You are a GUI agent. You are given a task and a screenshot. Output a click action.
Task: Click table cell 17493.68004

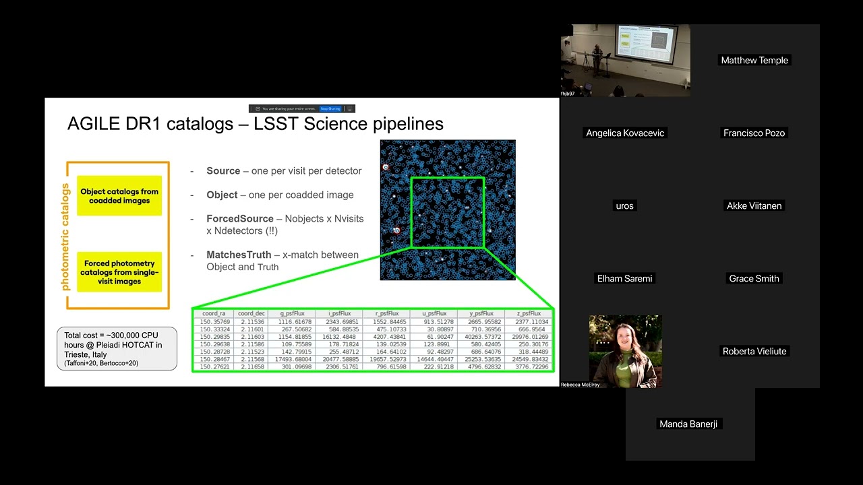[292, 360]
